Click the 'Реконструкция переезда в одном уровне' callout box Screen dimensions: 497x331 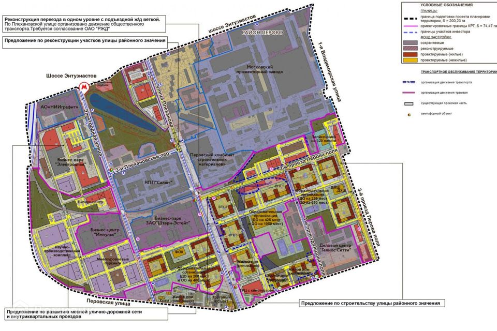click(84, 24)
